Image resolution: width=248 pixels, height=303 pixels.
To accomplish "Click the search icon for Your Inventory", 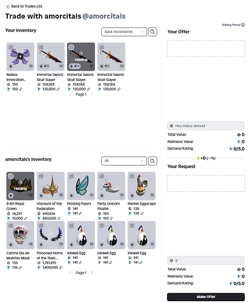I will [152, 32].
